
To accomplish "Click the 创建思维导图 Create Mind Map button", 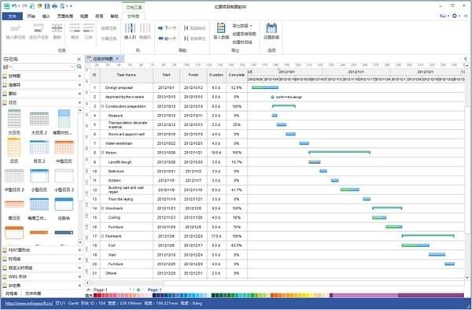I will point(244,34).
